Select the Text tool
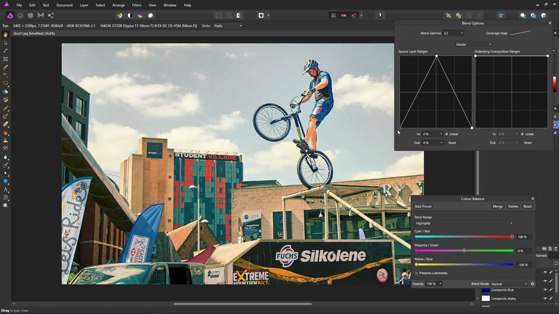Screen dimensions: 559x314 [x=5, y=190]
